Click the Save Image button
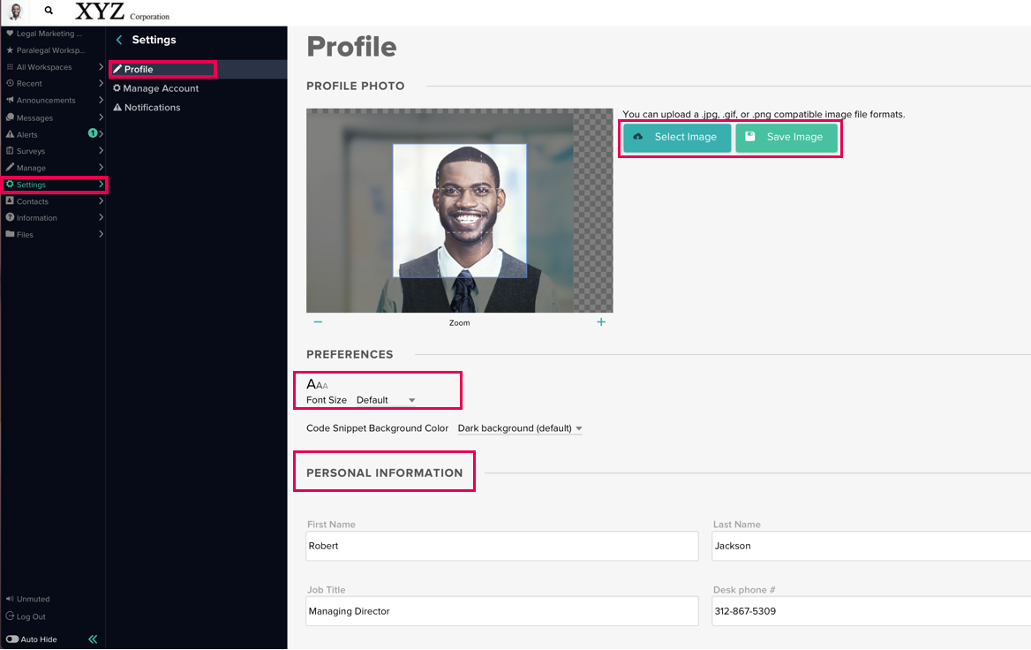Screen dimensions: 1031x650 [786, 138]
